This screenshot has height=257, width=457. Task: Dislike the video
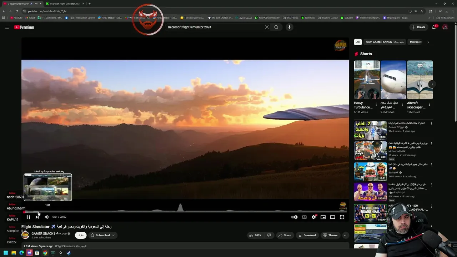pos(269,235)
